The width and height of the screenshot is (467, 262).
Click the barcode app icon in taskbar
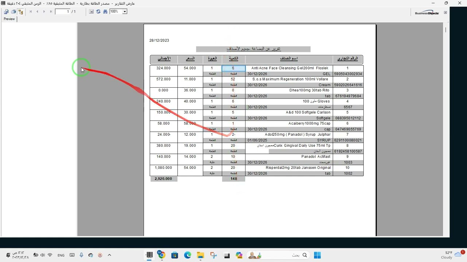pos(149,255)
